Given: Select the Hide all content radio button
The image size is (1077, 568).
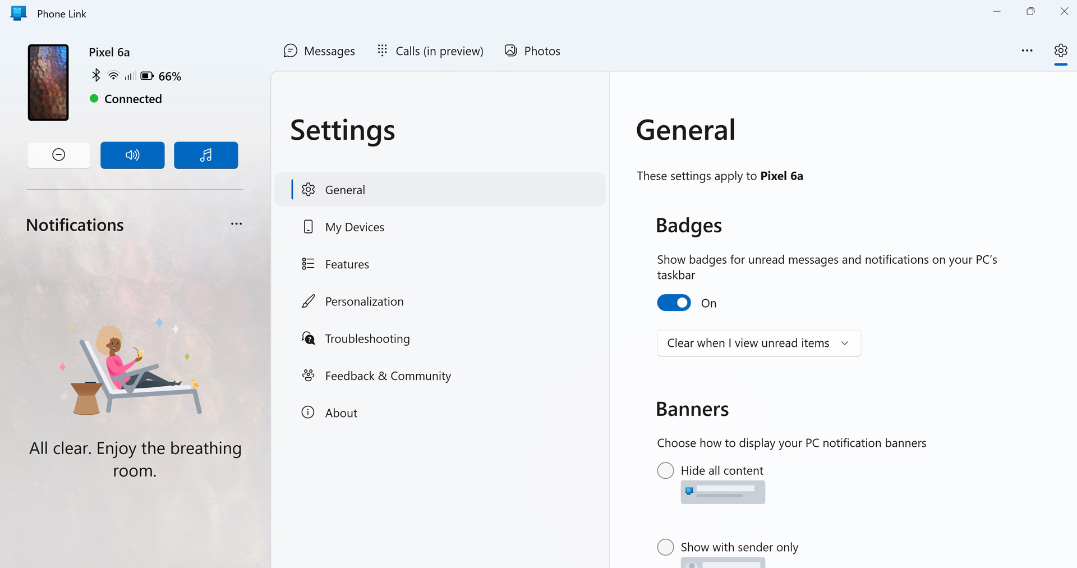Looking at the screenshot, I should (x=665, y=470).
